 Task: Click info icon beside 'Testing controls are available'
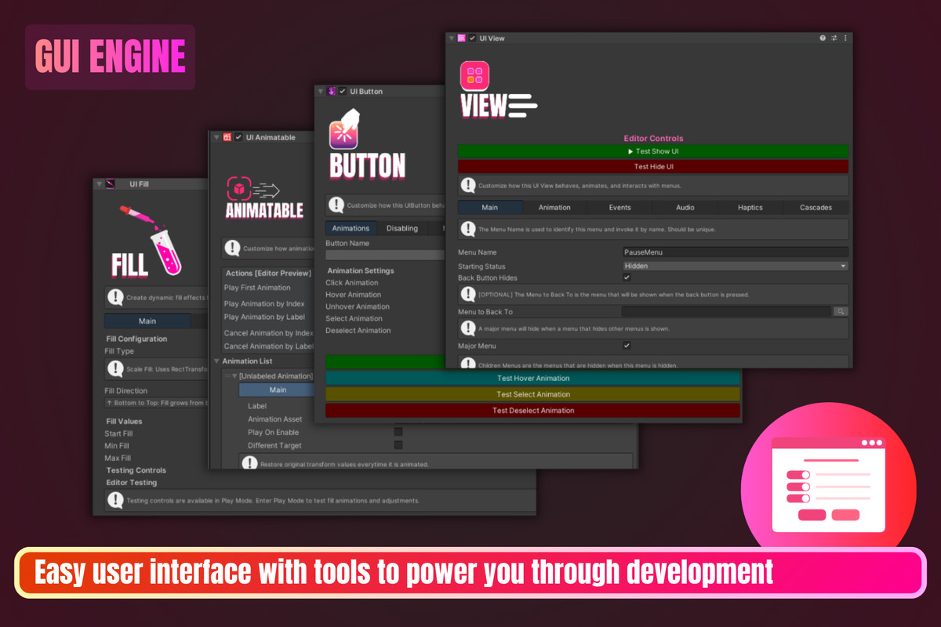[116, 500]
